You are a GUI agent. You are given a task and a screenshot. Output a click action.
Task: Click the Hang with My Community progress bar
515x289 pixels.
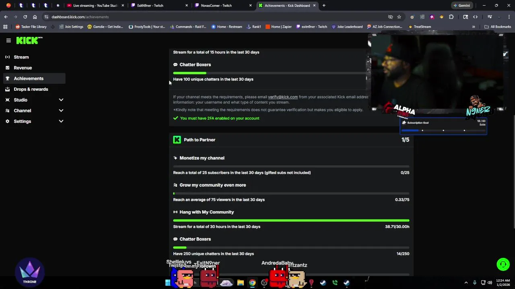coord(291,220)
